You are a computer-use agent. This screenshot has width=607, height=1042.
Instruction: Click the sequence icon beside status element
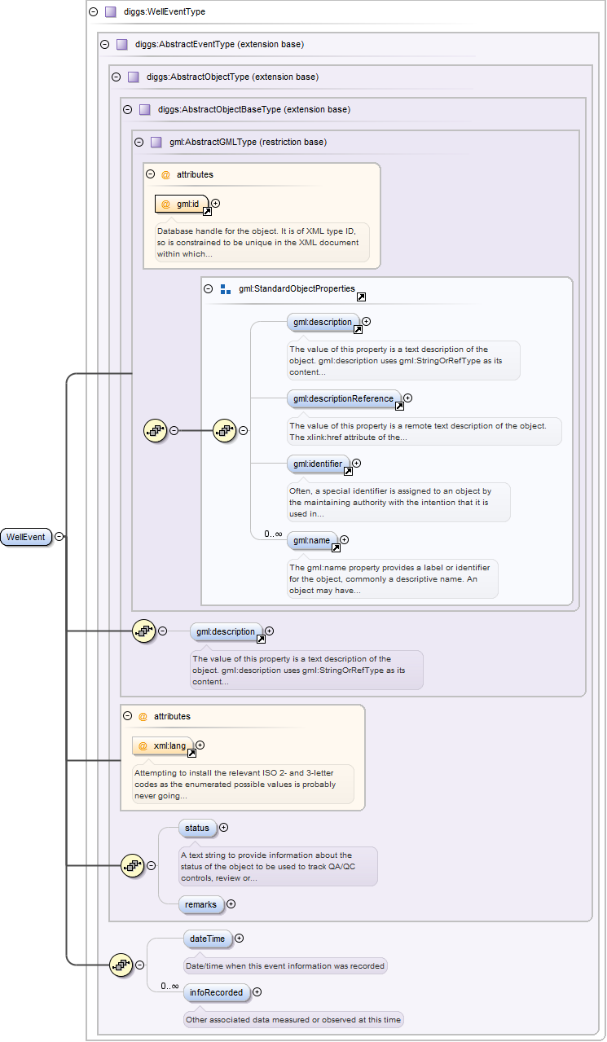click(x=131, y=865)
